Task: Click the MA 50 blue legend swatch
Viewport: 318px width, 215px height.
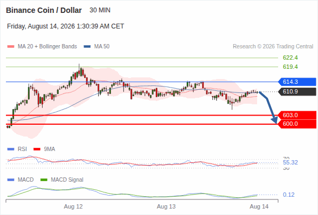Action: coord(87,47)
